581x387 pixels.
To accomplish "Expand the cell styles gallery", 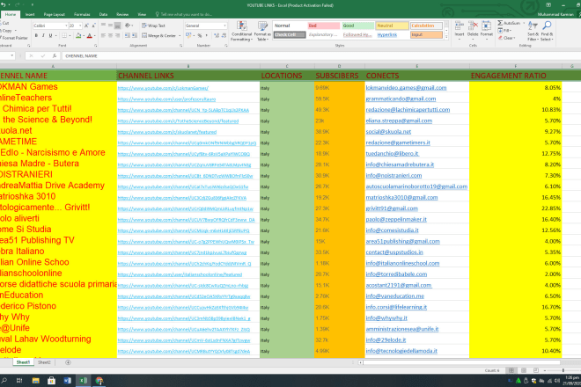I will coord(446,38).
